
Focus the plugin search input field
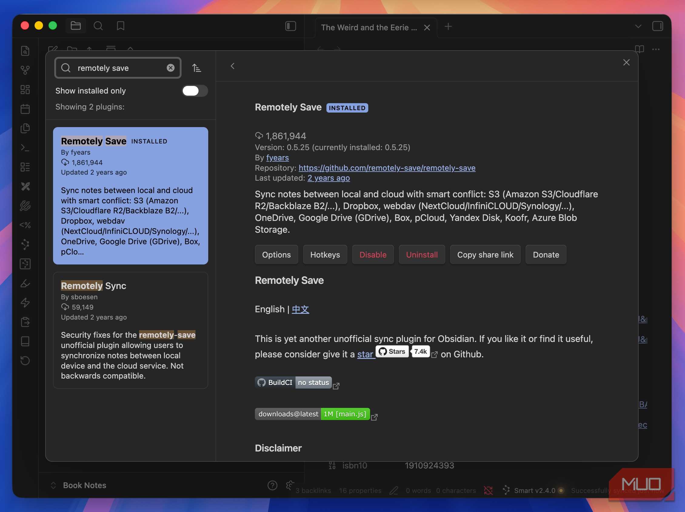pos(118,68)
